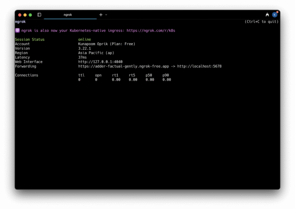Click the purple ngrok notice icon
This screenshot has height=209, width=295.
pos(17,30)
